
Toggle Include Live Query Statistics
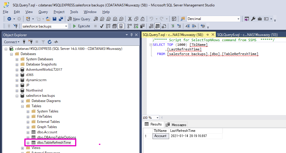click(136, 26)
